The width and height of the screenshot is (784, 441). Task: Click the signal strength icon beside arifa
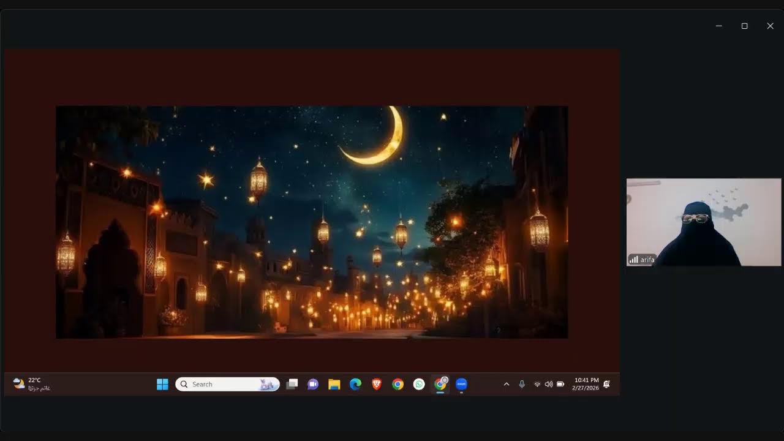point(634,260)
